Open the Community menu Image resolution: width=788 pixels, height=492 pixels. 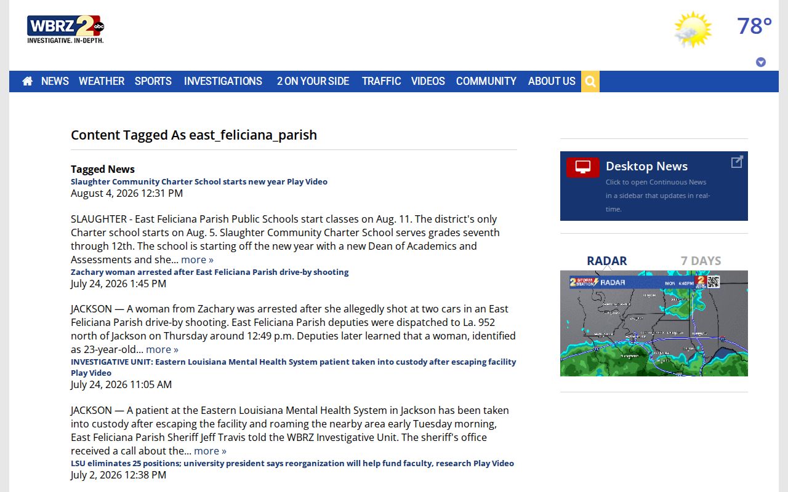pyautogui.click(x=486, y=81)
